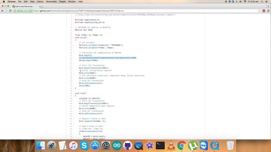The width and height of the screenshot is (271, 152).
Task: Open Notification Center list icon
Action: pyautogui.click(x=267, y=2)
